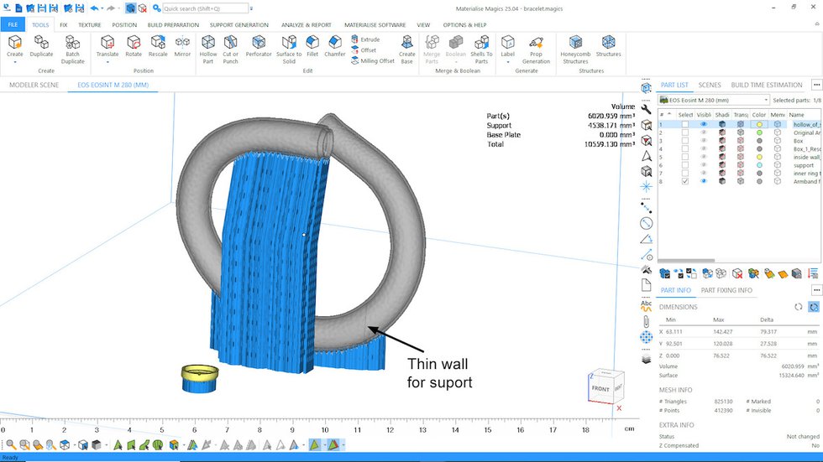The image size is (823, 462).
Task: Uncheck the Select checkbox for part 8
Action: coord(685,181)
